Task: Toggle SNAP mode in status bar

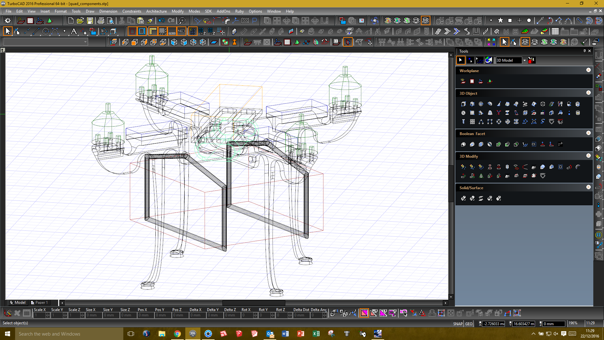Action: [458, 324]
